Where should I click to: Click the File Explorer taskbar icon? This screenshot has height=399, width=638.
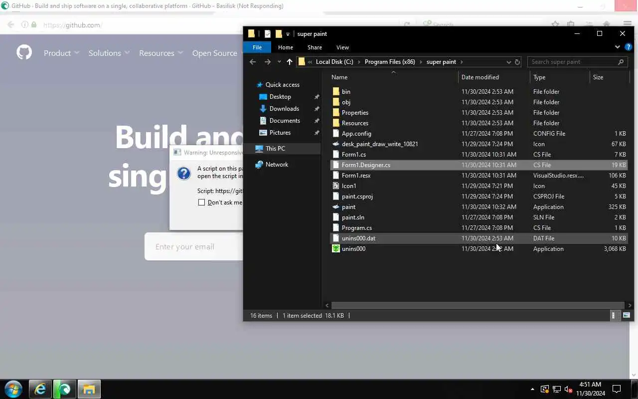click(89, 389)
